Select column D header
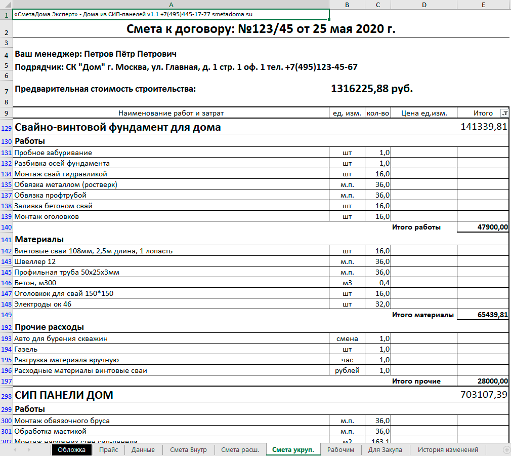This screenshot has height=456, width=511. click(x=424, y=5)
